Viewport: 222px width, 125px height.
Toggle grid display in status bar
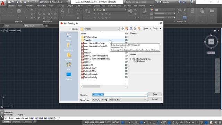123,122
